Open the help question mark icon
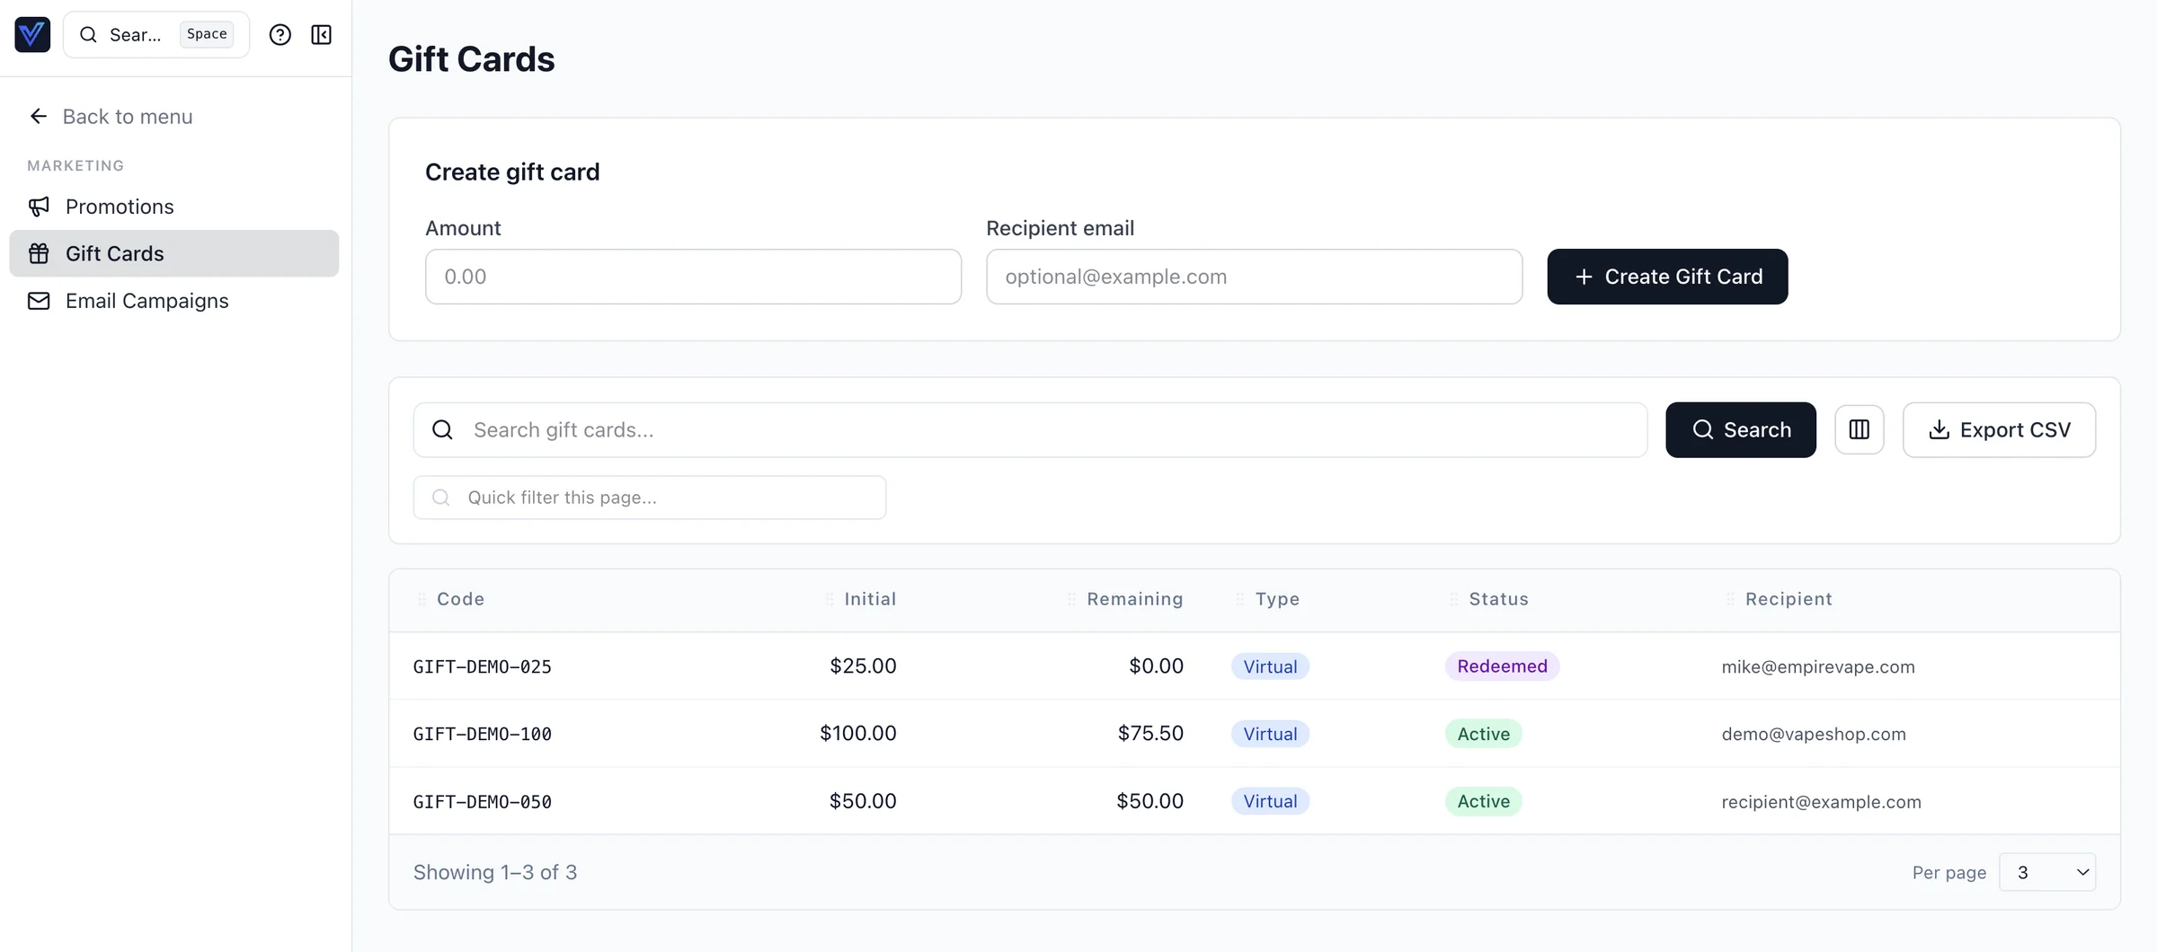This screenshot has width=2157, height=952. coord(280,34)
